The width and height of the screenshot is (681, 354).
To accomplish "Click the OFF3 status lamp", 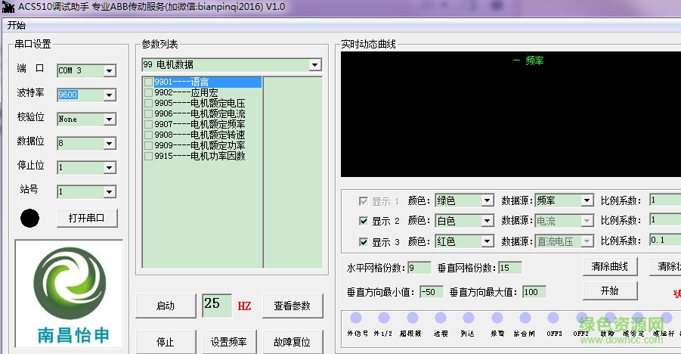I will (x=553, y=318).
